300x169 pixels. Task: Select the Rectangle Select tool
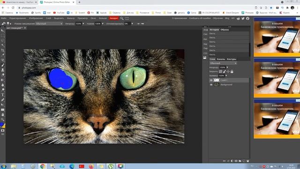2,36
